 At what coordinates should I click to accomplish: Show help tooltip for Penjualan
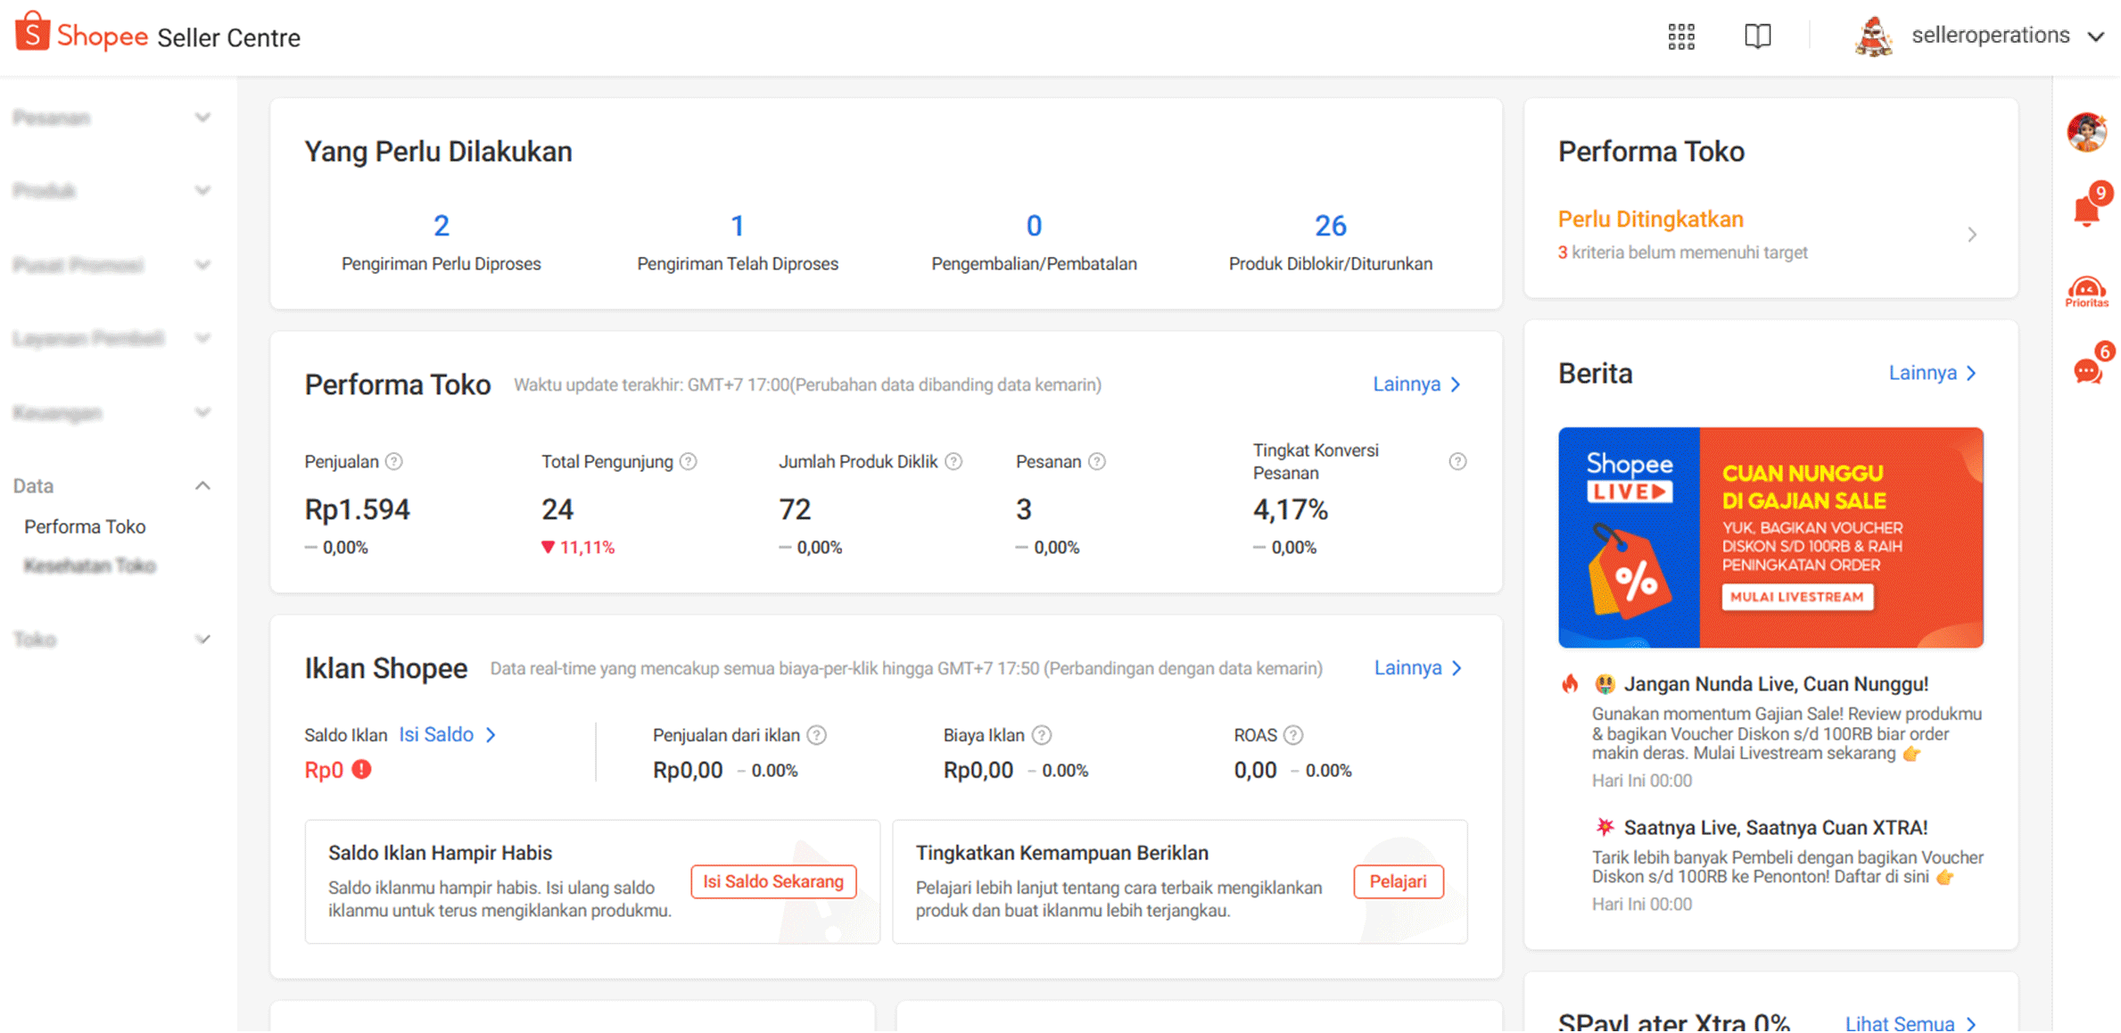393,461
